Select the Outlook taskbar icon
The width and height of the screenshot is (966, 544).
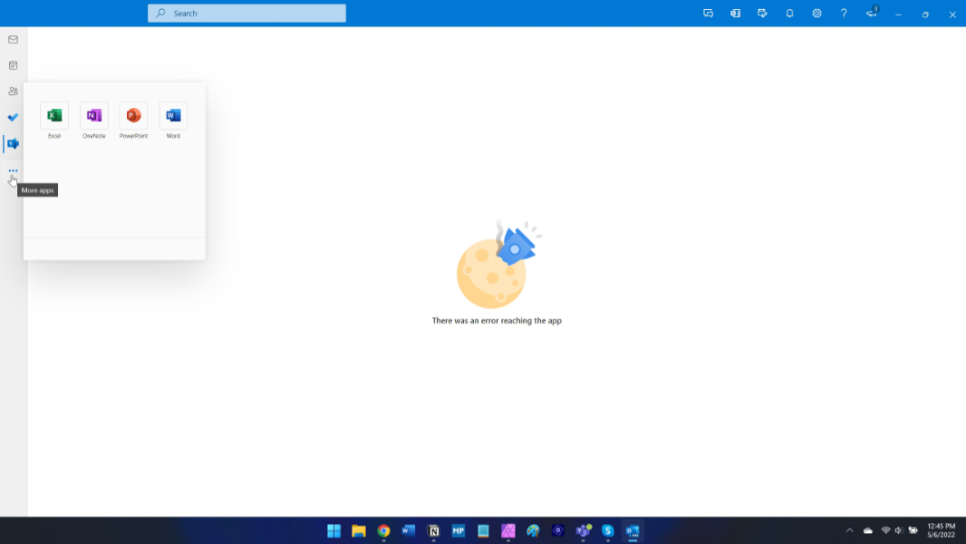[x=633, y=530]
